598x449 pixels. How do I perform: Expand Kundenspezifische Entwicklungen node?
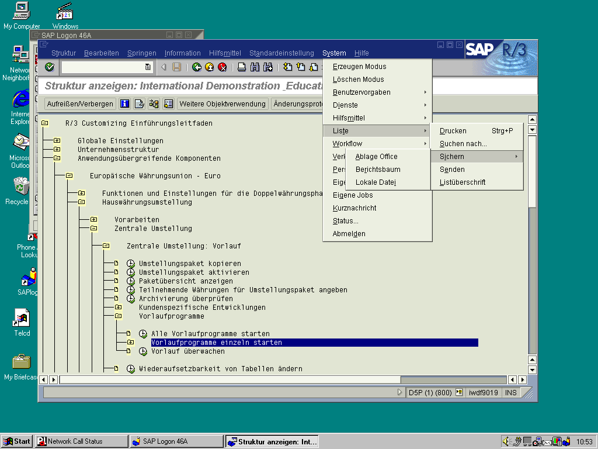[118, 308]
